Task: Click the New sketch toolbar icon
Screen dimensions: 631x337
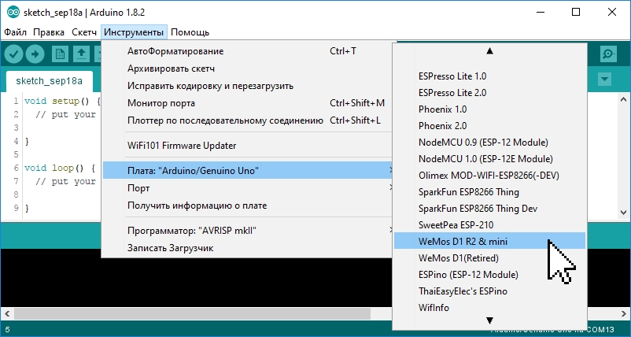Action: tap(60, 54)
